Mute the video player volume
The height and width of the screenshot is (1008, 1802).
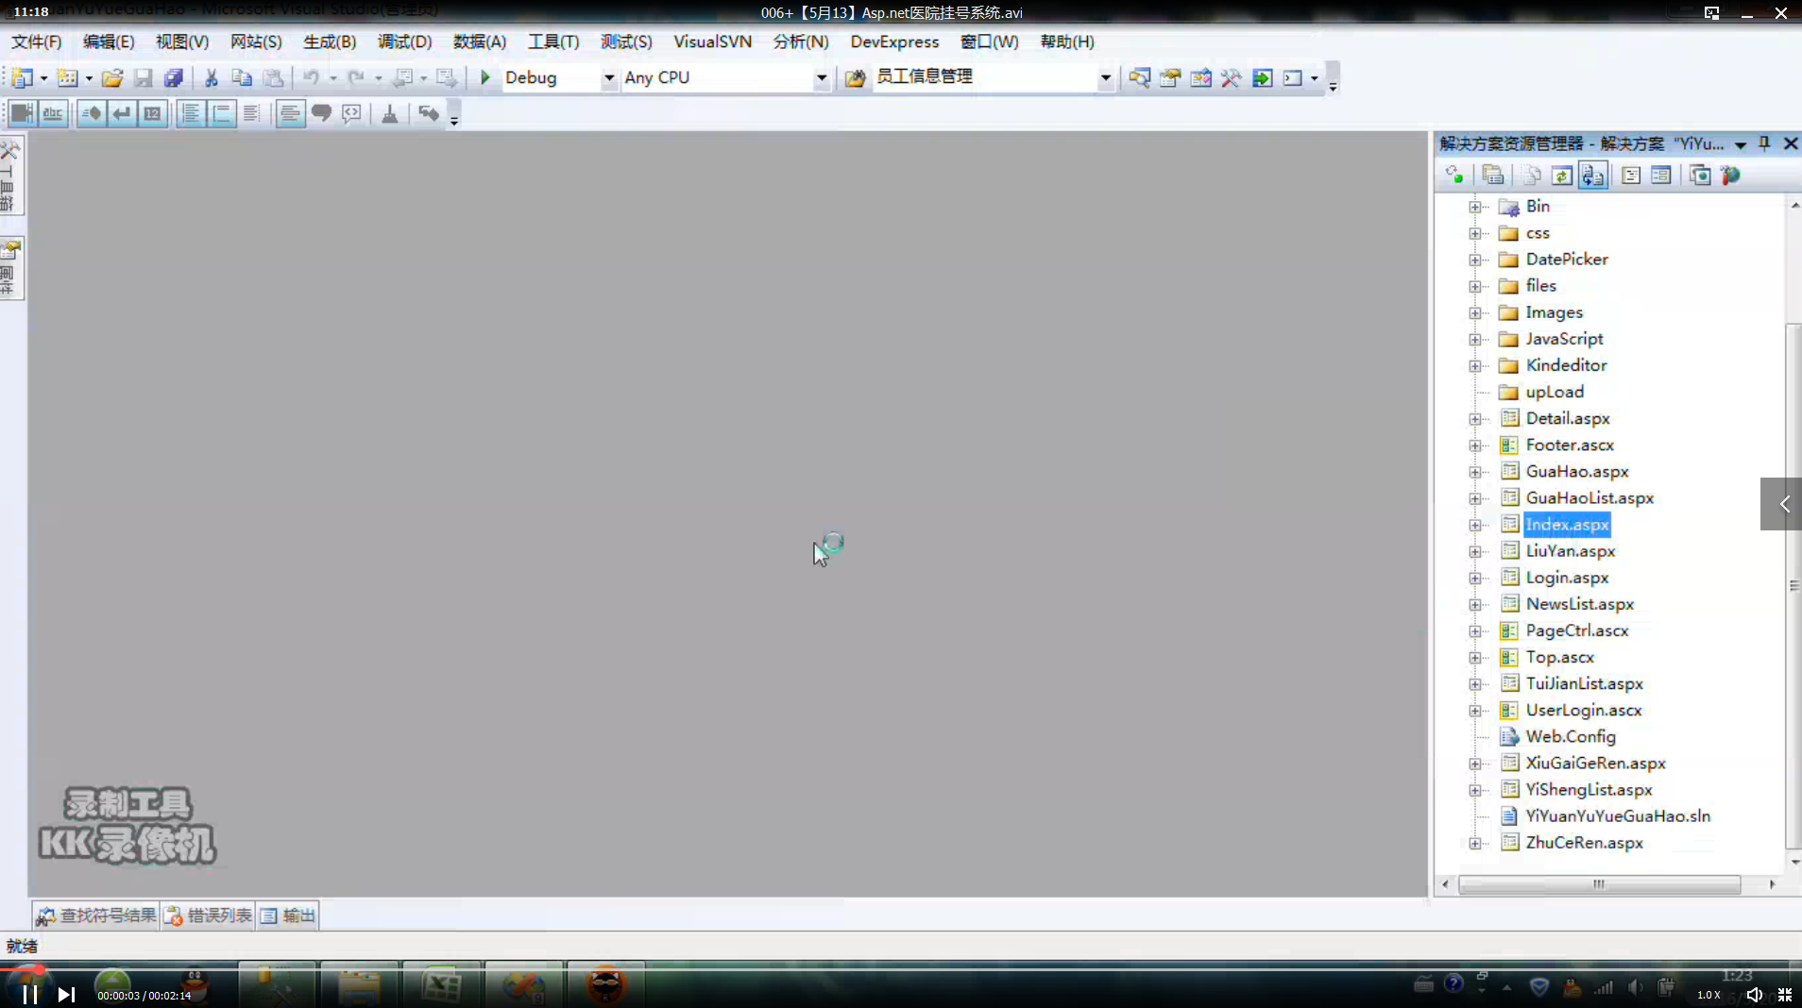(x=1754, y=995)
